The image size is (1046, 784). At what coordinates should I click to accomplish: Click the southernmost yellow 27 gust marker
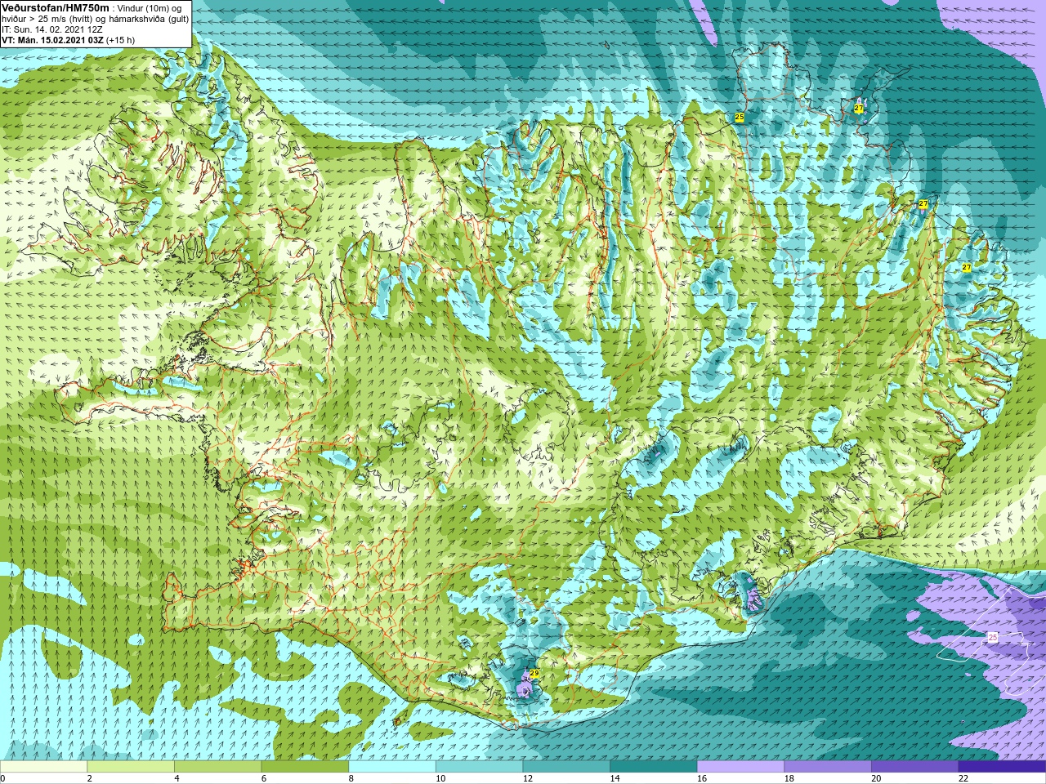[x=966, y=268]
